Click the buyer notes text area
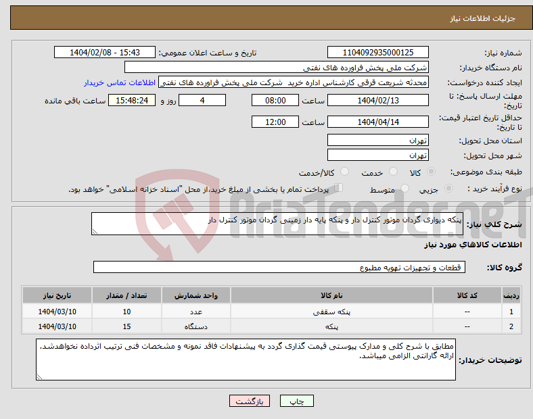 coord(246,360)
